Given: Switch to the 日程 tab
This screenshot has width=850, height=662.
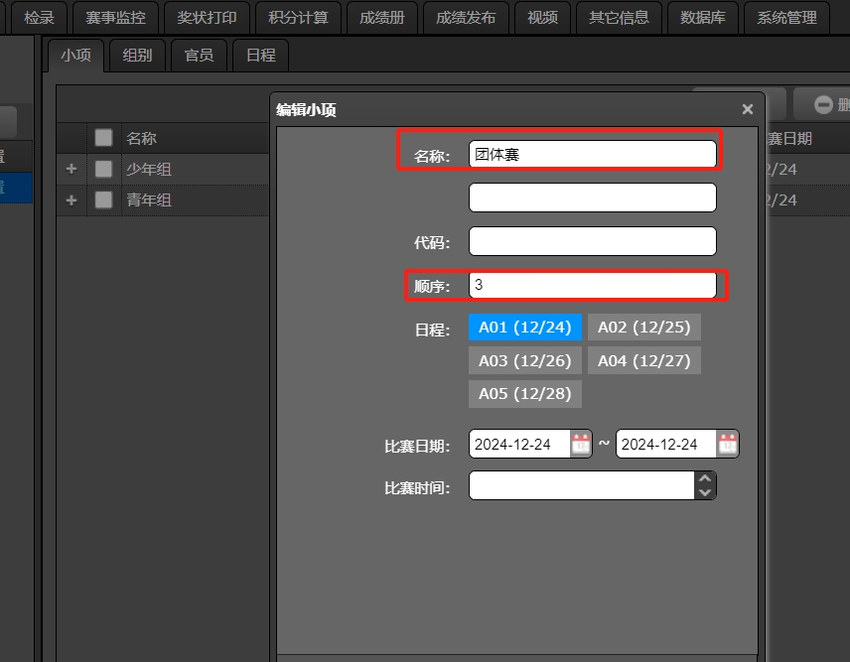Looking at the screenshot, I should (x=260, y=56).
